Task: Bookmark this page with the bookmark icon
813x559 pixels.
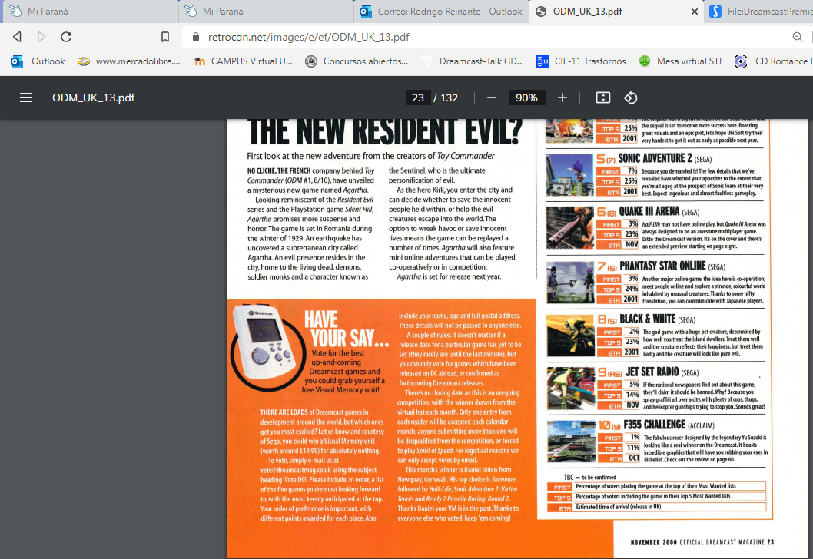Action: click(165, 37)
